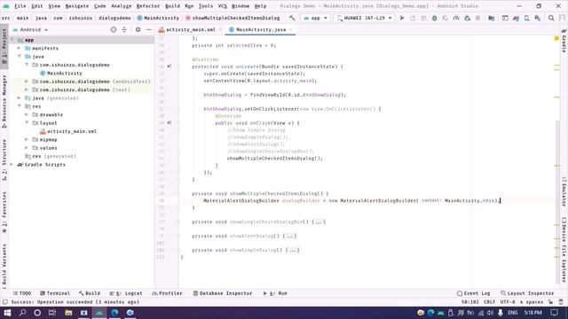Open the Profiler tool window

point(168,293)
